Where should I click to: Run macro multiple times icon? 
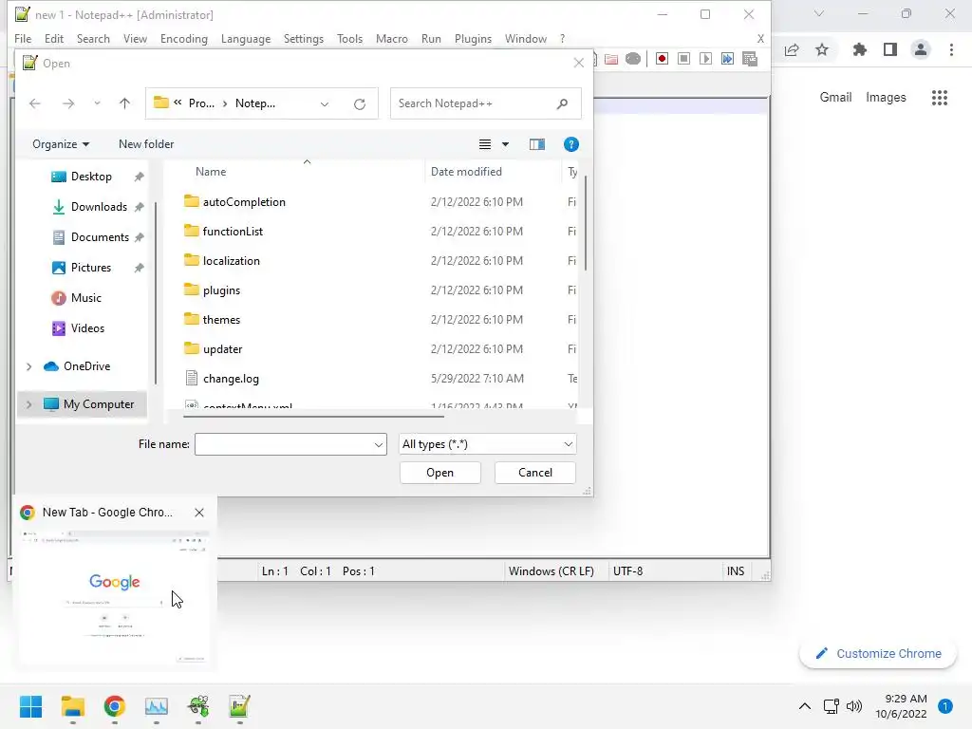pyautogui.click(x=727, y=58)
